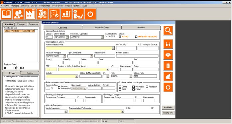
Task: Click the power icon in Cadastro Clientes
Action: (168, 87)
